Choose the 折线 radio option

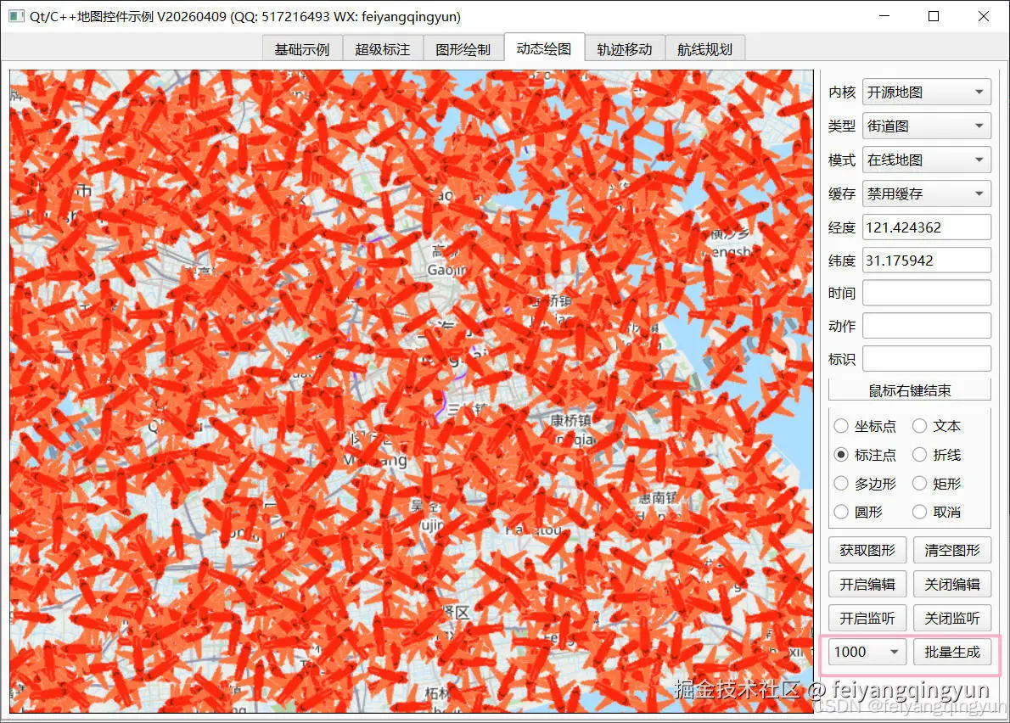pos(936,455)
